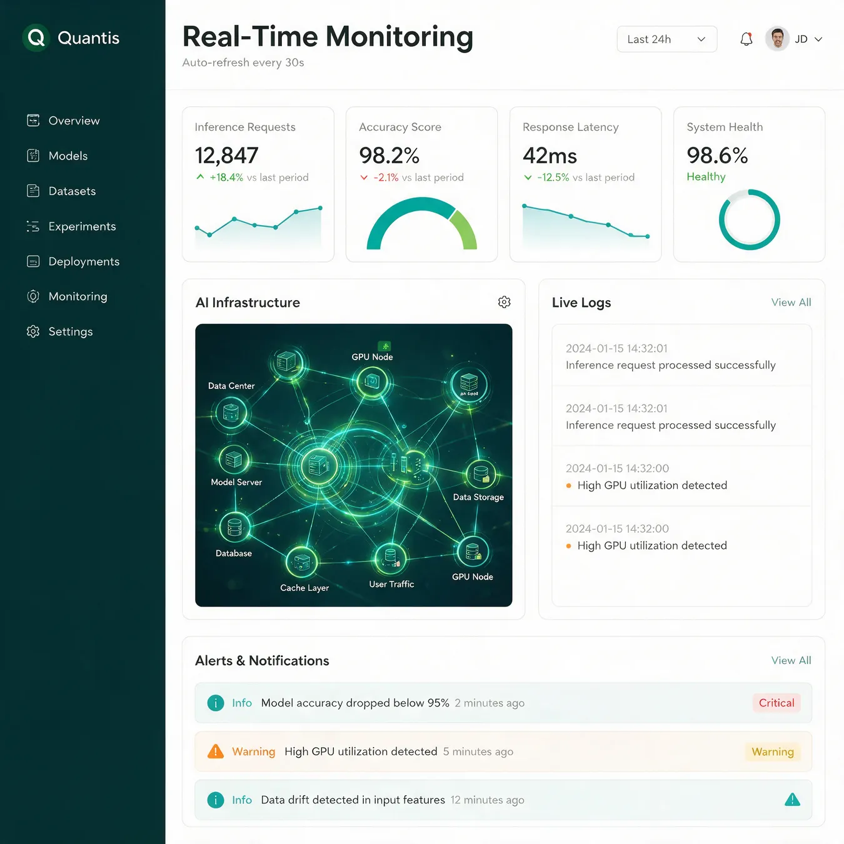This screenshot has width=844, height=844.
Task: Select the Cache Layer node icon
Action: 302,561
